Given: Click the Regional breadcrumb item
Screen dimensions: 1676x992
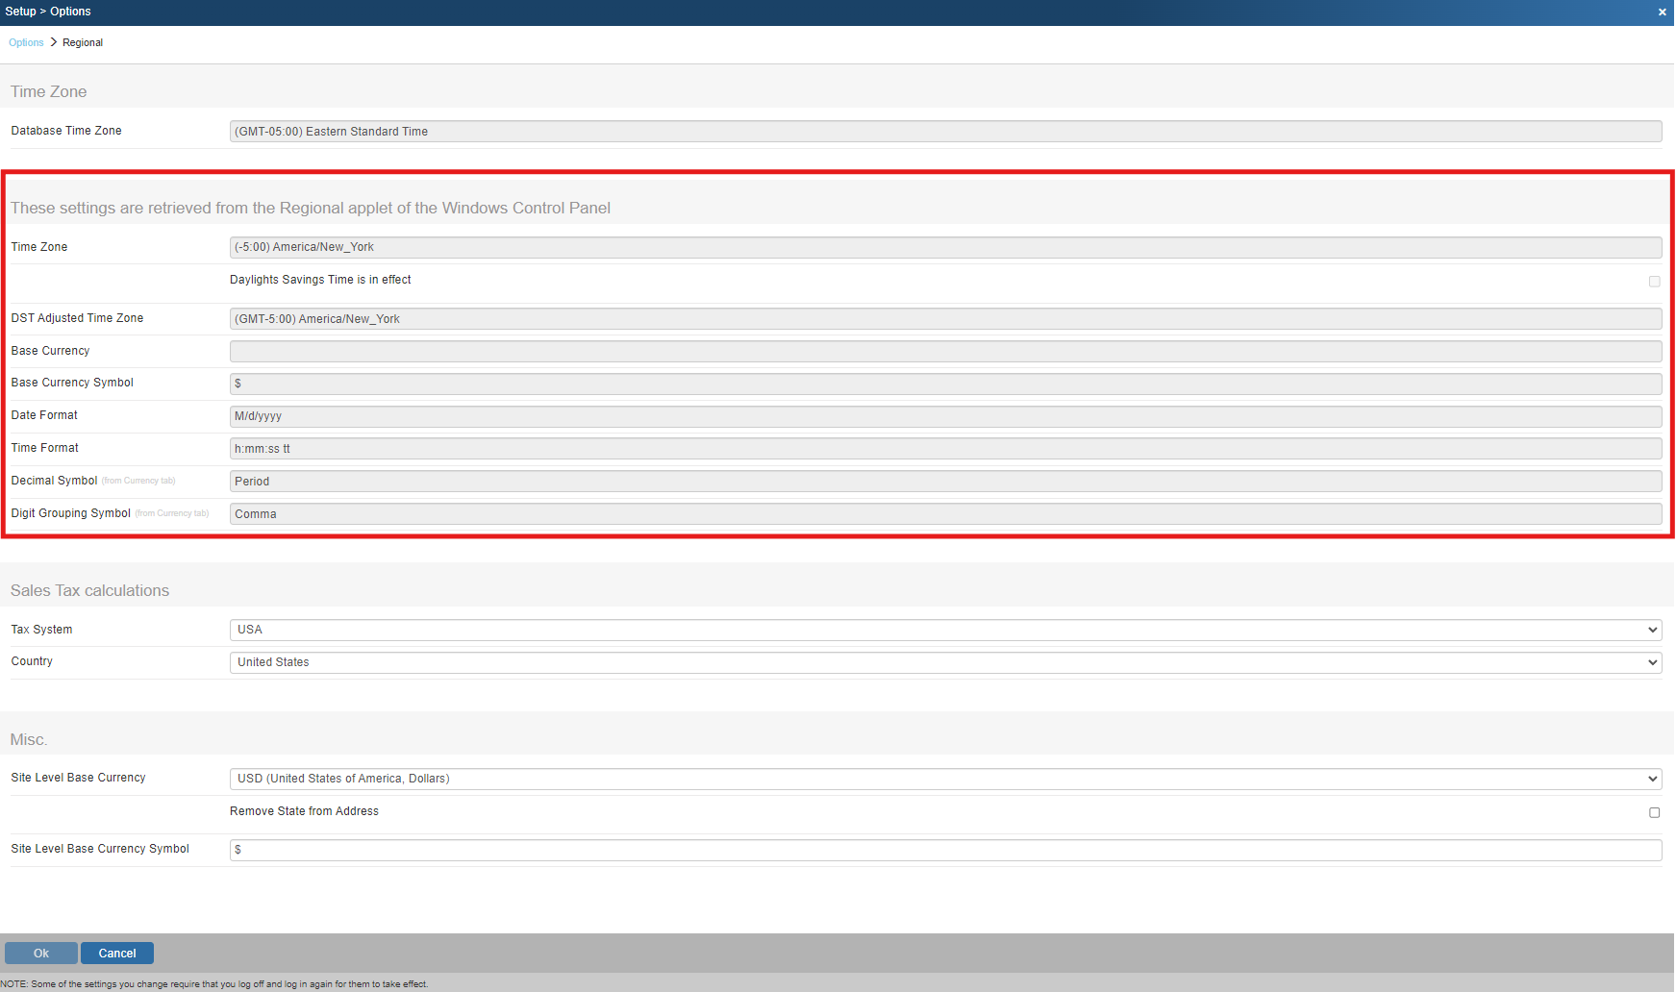Looking at the screenshot, I should pos(83,42).
